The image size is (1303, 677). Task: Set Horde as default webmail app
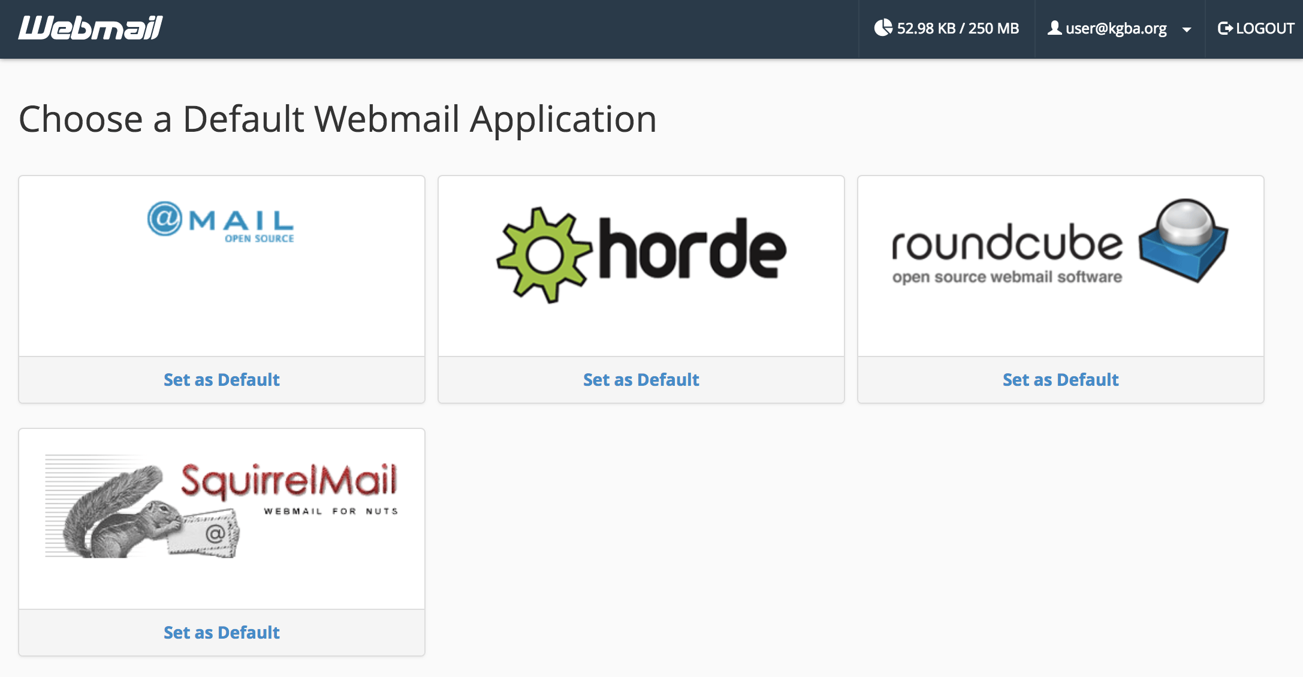641,380
